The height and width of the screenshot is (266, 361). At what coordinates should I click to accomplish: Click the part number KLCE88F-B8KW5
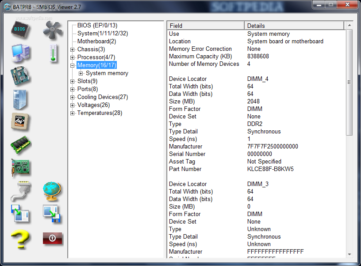[x=270, y=169]
